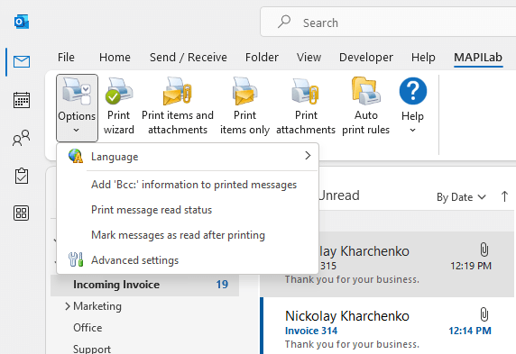Screen dimensions: 516x354
Task: Launch the Print wizard
Action: coord(119,105)
